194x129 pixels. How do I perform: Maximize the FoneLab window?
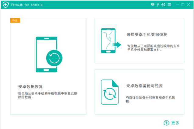[x=183, y=5]
